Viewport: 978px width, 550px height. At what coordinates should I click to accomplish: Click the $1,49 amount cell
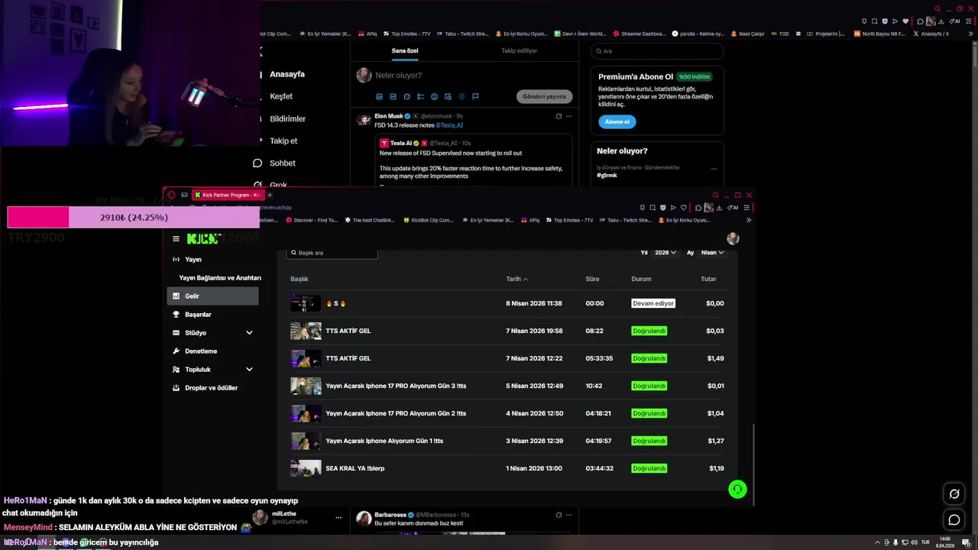pyautogui.click(x=715, y=358)
